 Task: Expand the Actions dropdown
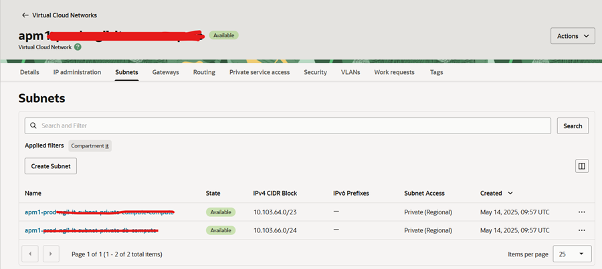[572, 36]
